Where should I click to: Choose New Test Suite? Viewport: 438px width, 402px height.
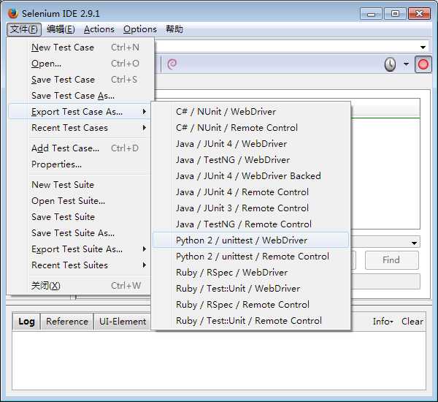pos(80,185)
